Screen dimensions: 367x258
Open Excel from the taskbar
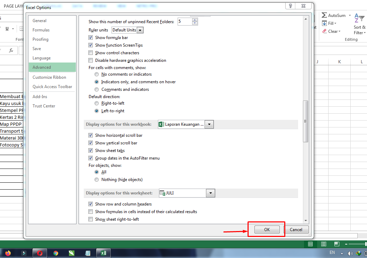[103, 253]
